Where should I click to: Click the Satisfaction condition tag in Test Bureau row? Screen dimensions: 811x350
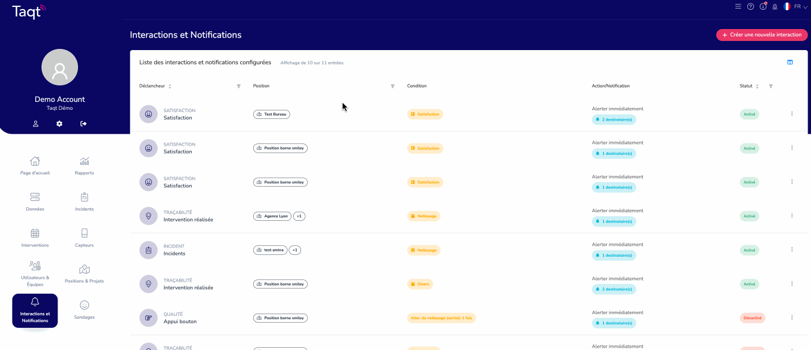[x=425, y=114]
